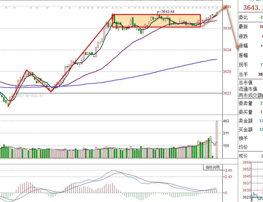Viewport: 263px width, 202px height.
Task: Select the 总市值 row label
Action: pos(245,82)
